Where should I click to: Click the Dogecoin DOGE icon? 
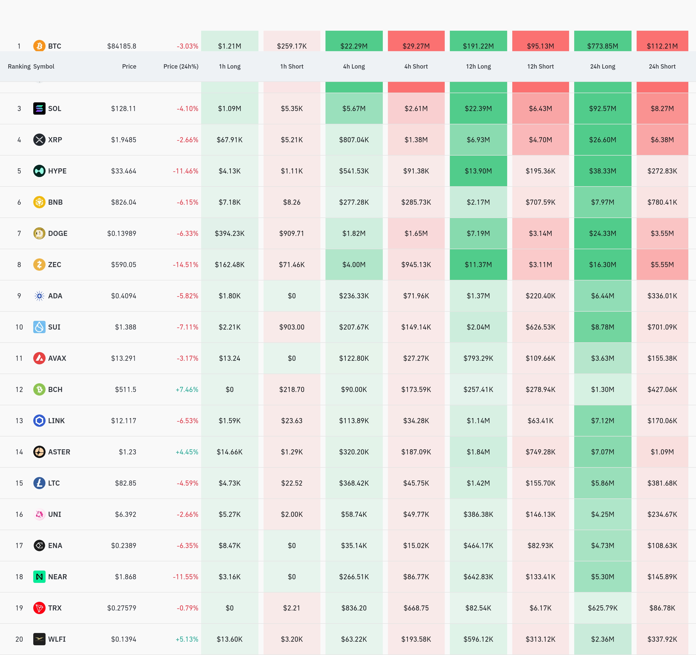pos(39,233)
